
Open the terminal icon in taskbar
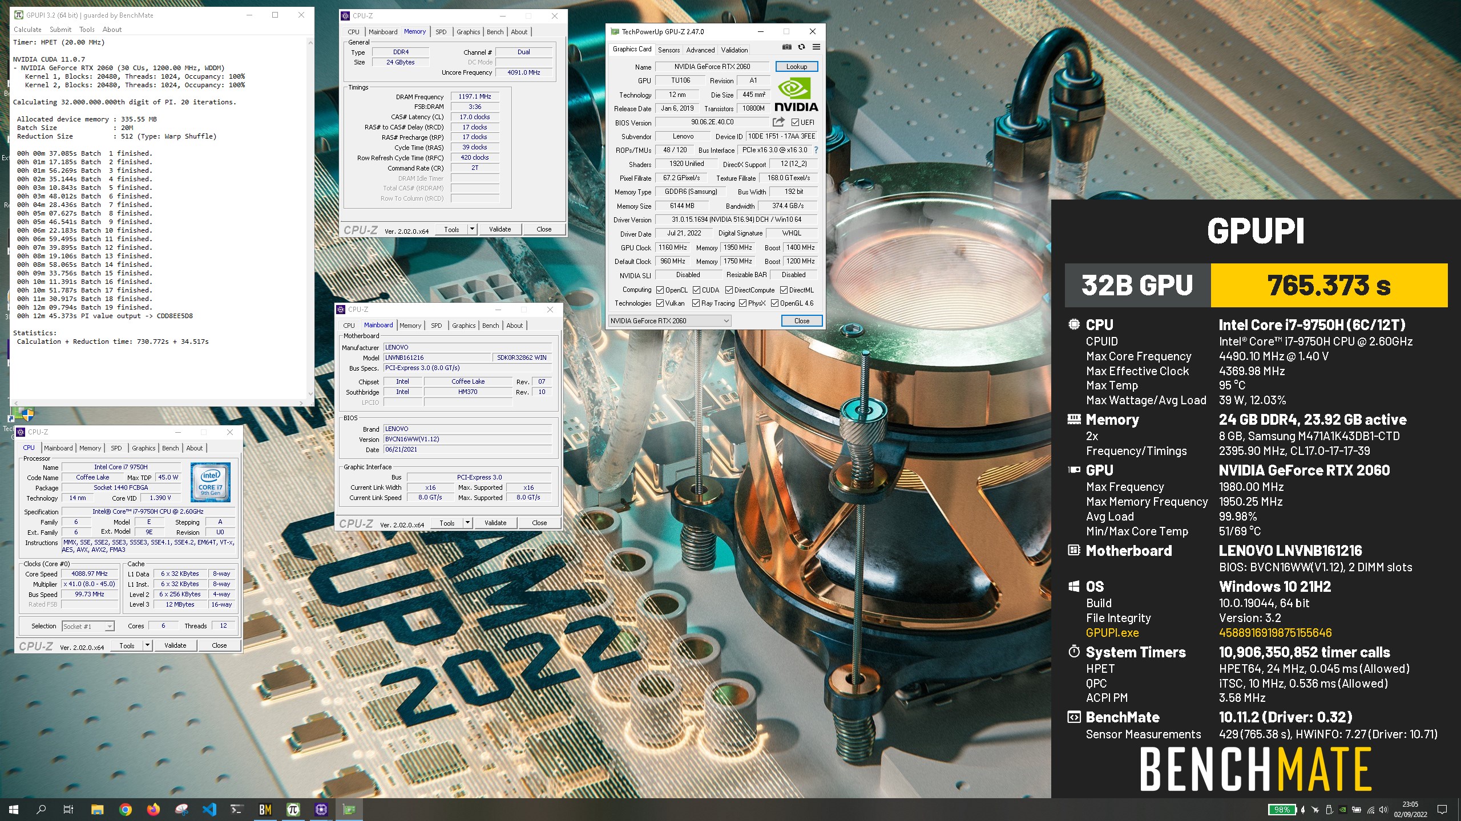pos(237,810)
